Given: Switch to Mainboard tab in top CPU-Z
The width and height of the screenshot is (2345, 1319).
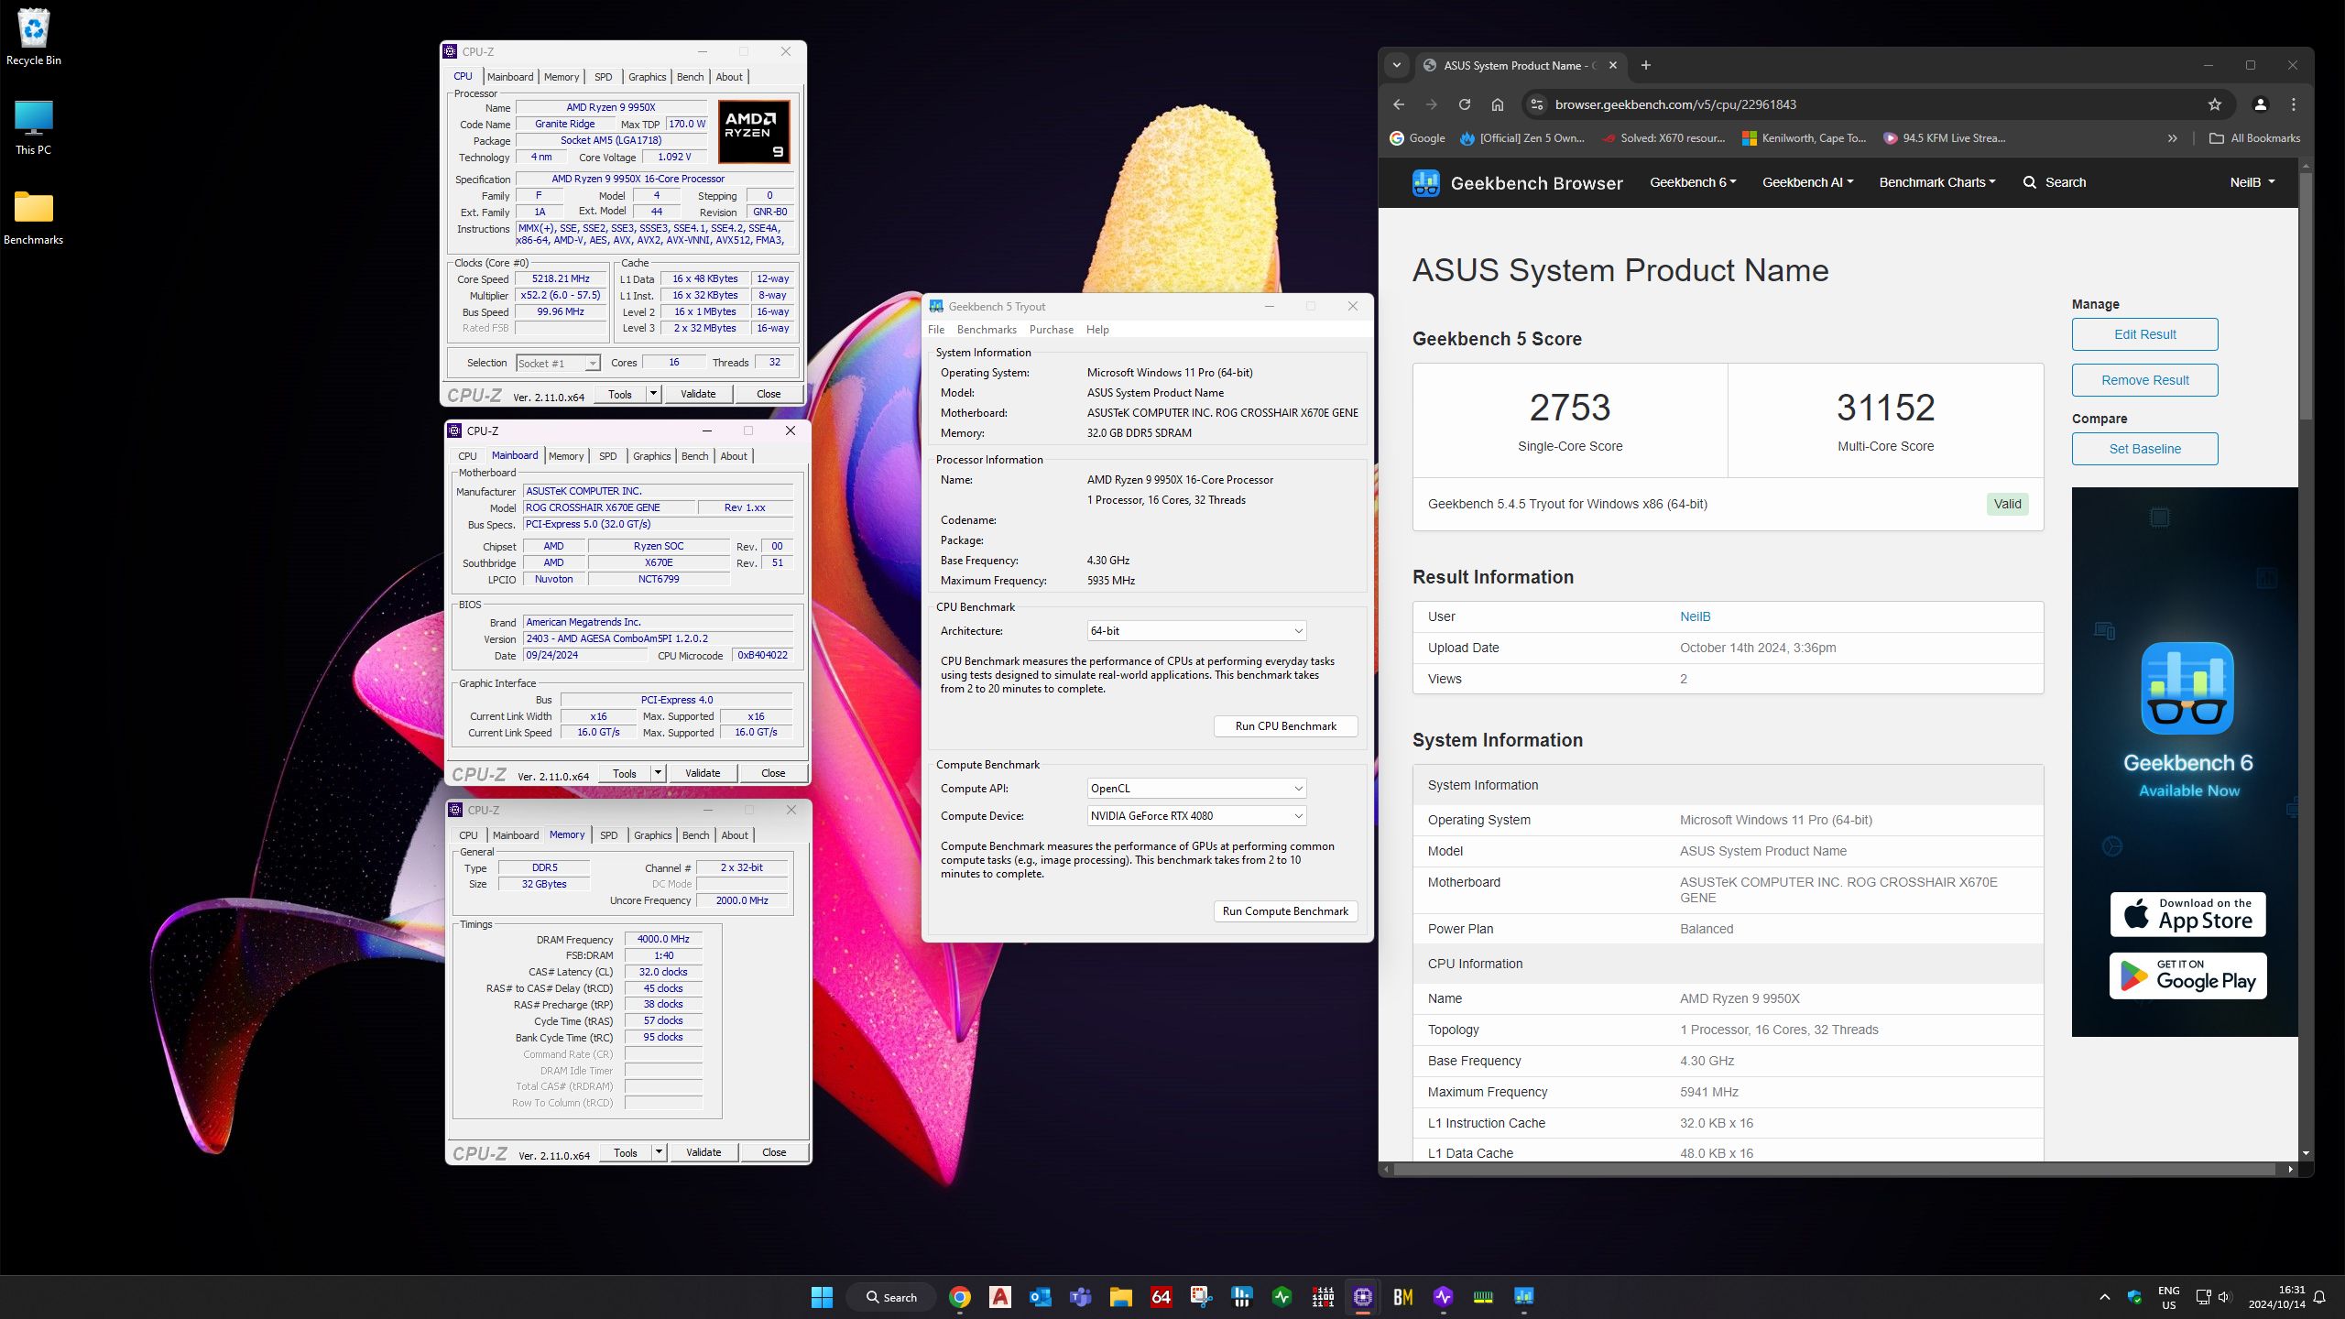Looking at the screenshot, I should pos(510,77).
